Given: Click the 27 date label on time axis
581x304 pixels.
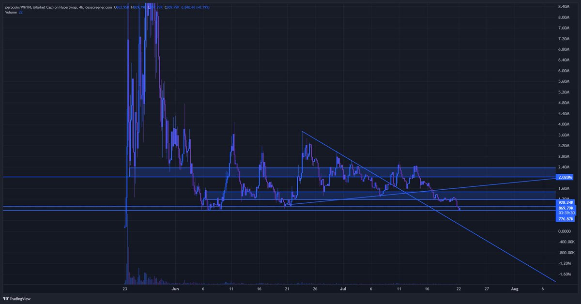Looking at the screenshot, I should pyautogui.click(x=487, y=289).
